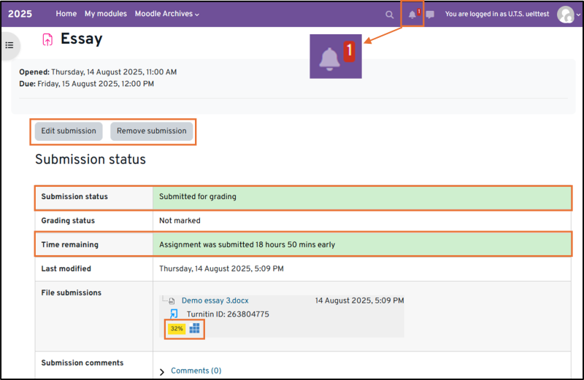Click the pink Essay assignment icon
Image resolution: width=584 pixels, height=380 pixels.
(x=48, y=39)
